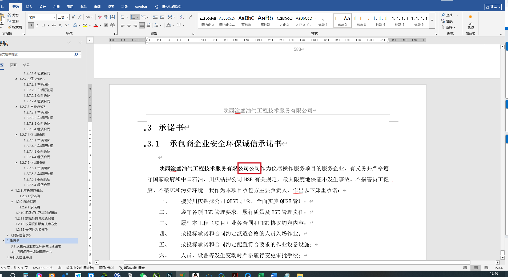The height and width of the screenshot is (277, 508).
Task: Apply the yellow text highlight color
Action: tap(85, 25)
